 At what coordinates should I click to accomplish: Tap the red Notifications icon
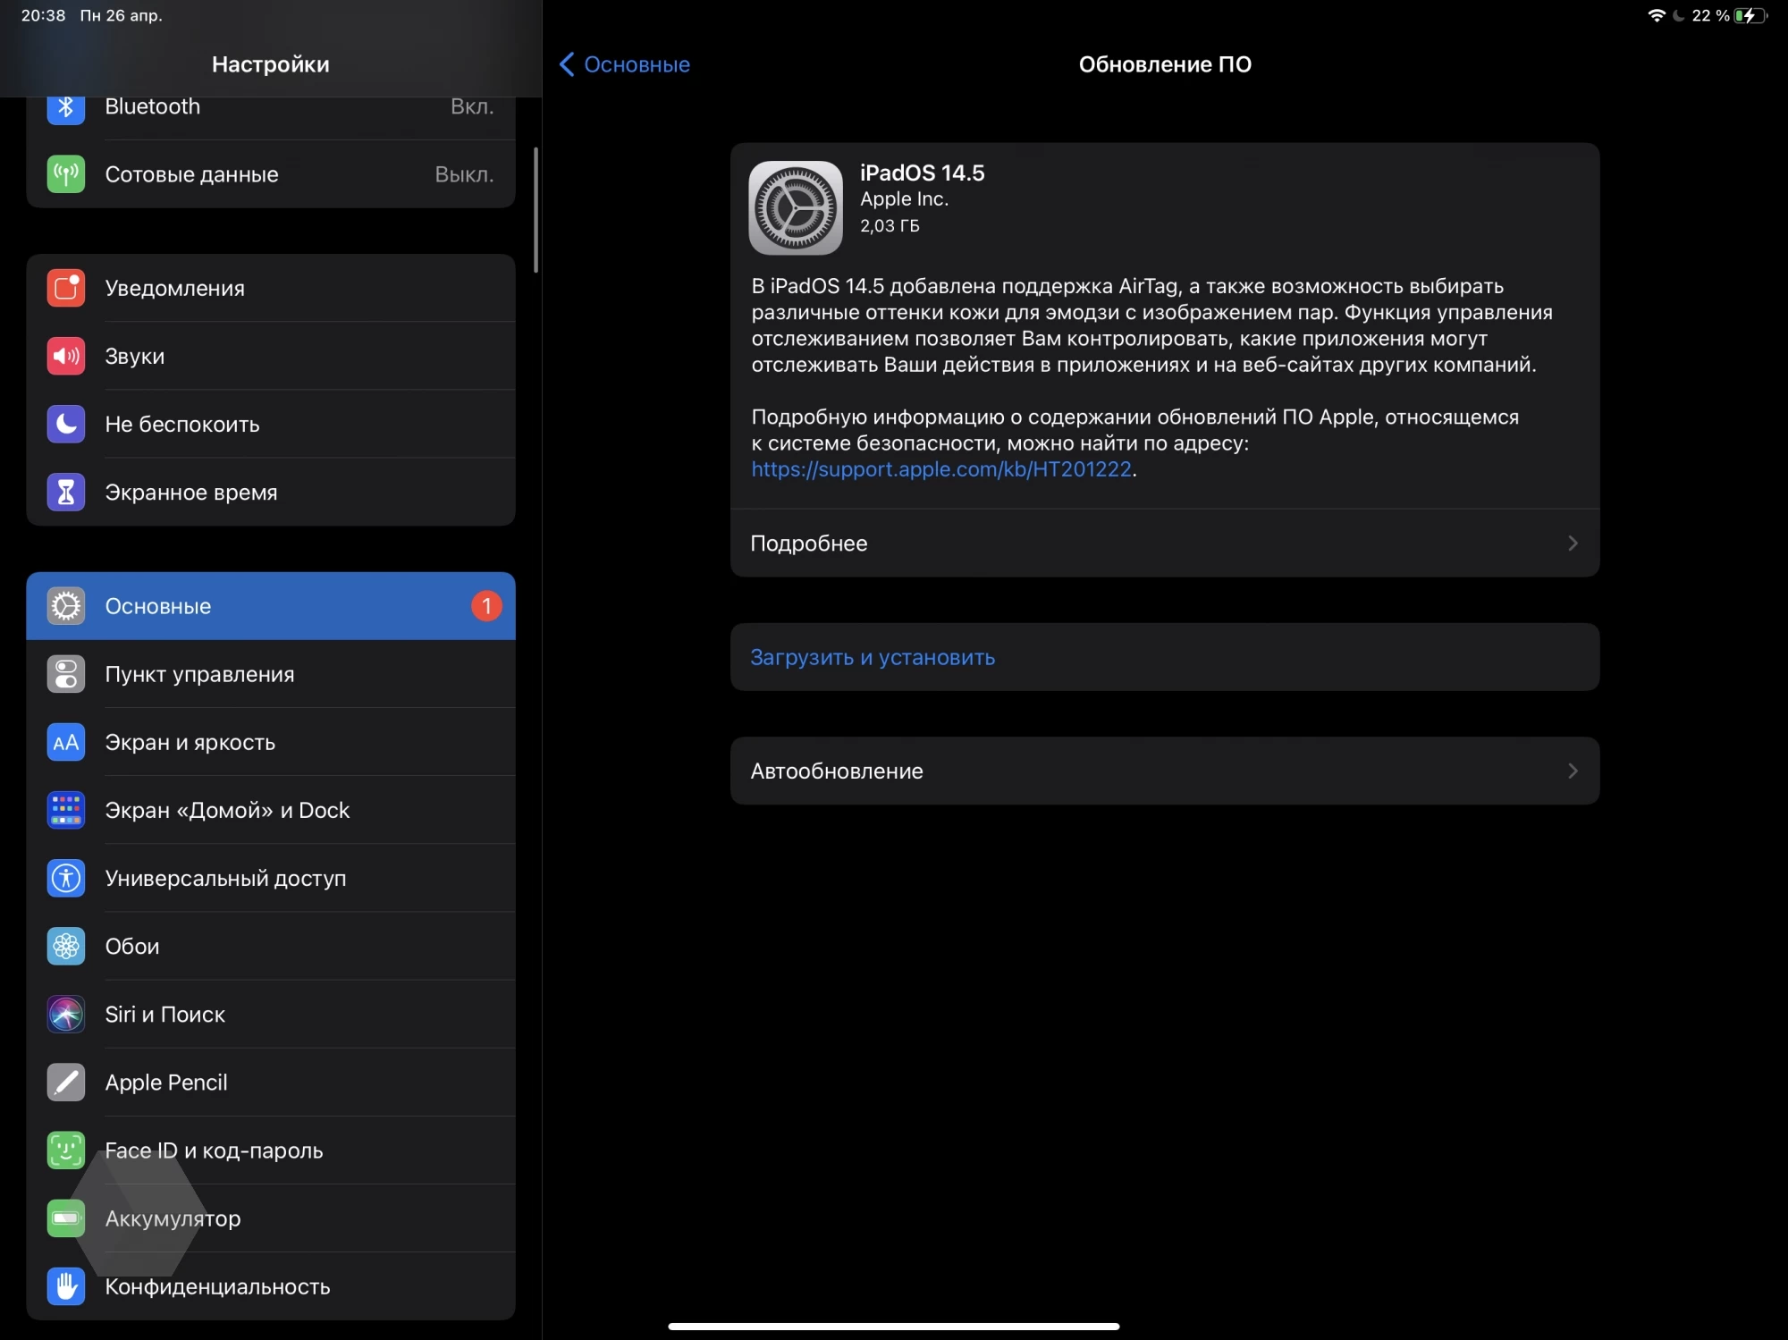65,288
